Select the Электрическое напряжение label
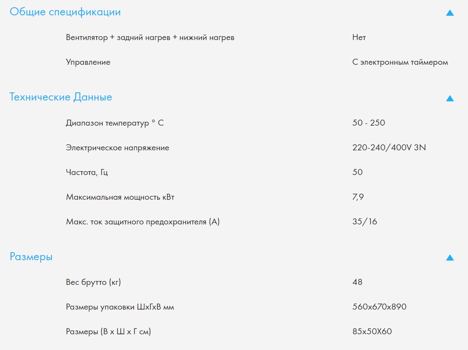This screenshot has height=350, width=468. 118,148
